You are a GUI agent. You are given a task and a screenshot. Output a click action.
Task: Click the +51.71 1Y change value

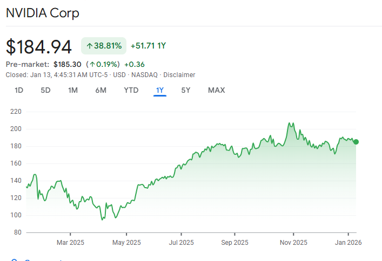click(x=148, y=46)
